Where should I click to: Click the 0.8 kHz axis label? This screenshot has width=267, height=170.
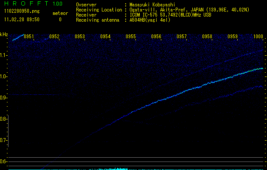(x=3, y=119)
